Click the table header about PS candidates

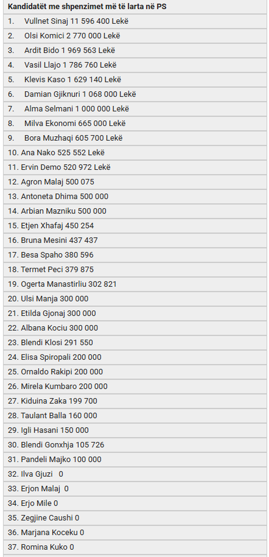click(x=134, y=7)
